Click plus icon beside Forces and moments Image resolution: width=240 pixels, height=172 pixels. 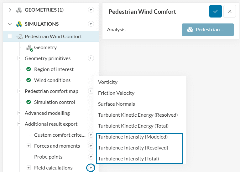point(91,146)
